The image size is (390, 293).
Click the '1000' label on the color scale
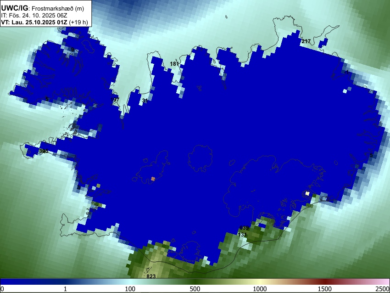[260, 289]
